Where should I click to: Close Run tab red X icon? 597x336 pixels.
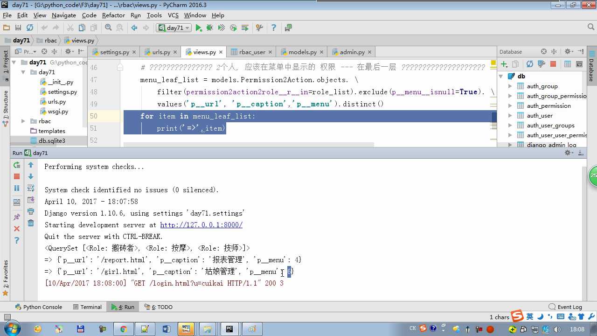[17, 229]
